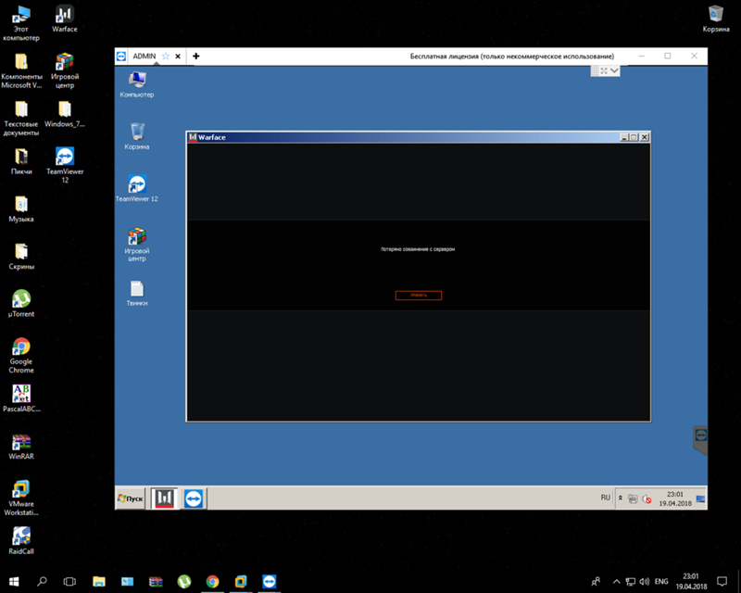This screenshot has height=593, width=741.
Task: Select the Твинки text file in remote session
Action: coord(137,293)
